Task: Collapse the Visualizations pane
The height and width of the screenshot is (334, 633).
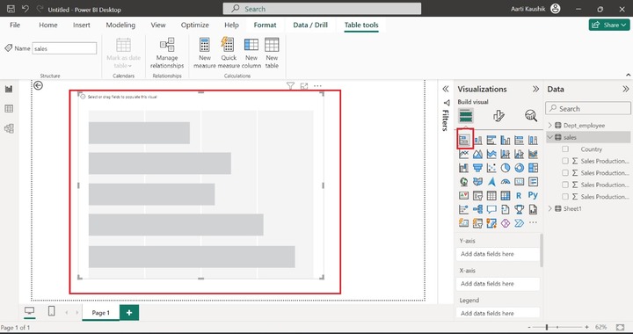Action: click(x=535, y=89)
